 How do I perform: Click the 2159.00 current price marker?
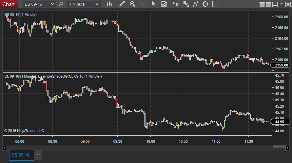[280, 65]
